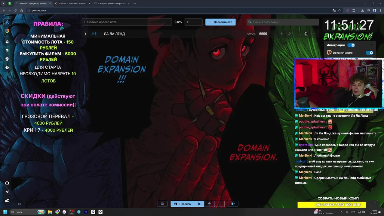
Task: Open the layers/history icon in sidebar
Action: [7, 50]
